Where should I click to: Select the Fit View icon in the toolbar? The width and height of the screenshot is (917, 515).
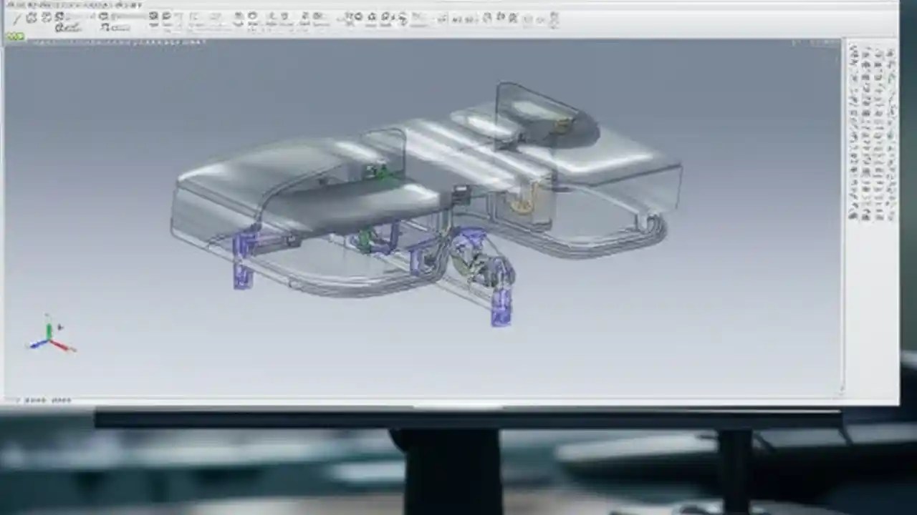click(x=349, y=19)
